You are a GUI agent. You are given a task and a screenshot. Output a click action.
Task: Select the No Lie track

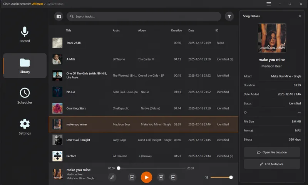pyautogui.click(x=144, y=92)
